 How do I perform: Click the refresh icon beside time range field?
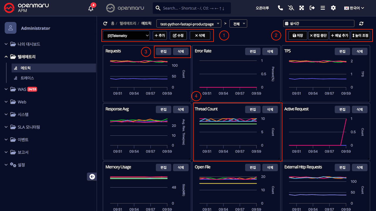pyautogui.click(x=361, y=23)
